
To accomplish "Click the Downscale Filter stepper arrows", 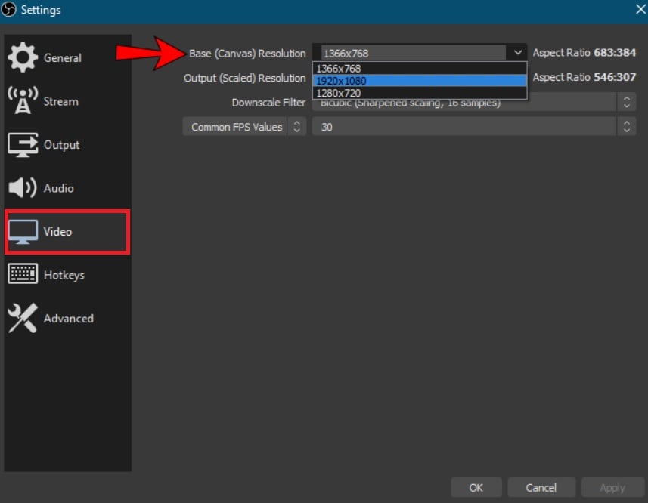I will click(x=627, y=102).
